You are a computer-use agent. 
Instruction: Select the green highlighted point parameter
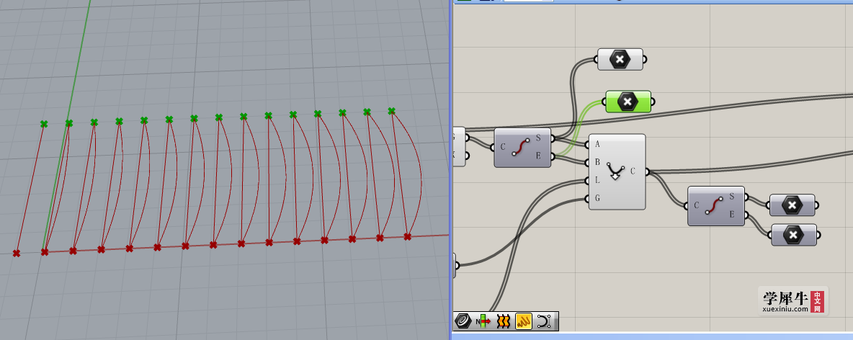pyautogui.click(x=628, y=102)
